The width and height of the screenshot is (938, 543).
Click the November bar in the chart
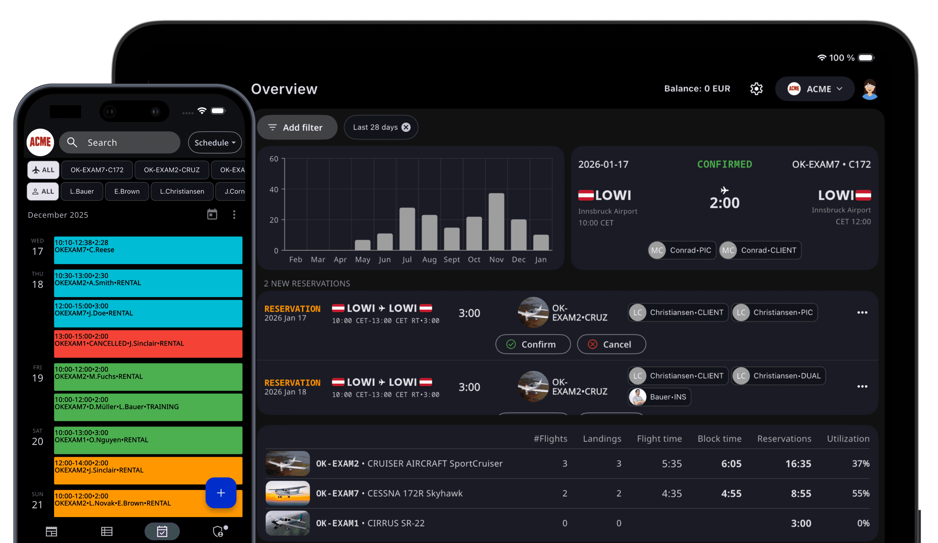[x=496, y=222]
